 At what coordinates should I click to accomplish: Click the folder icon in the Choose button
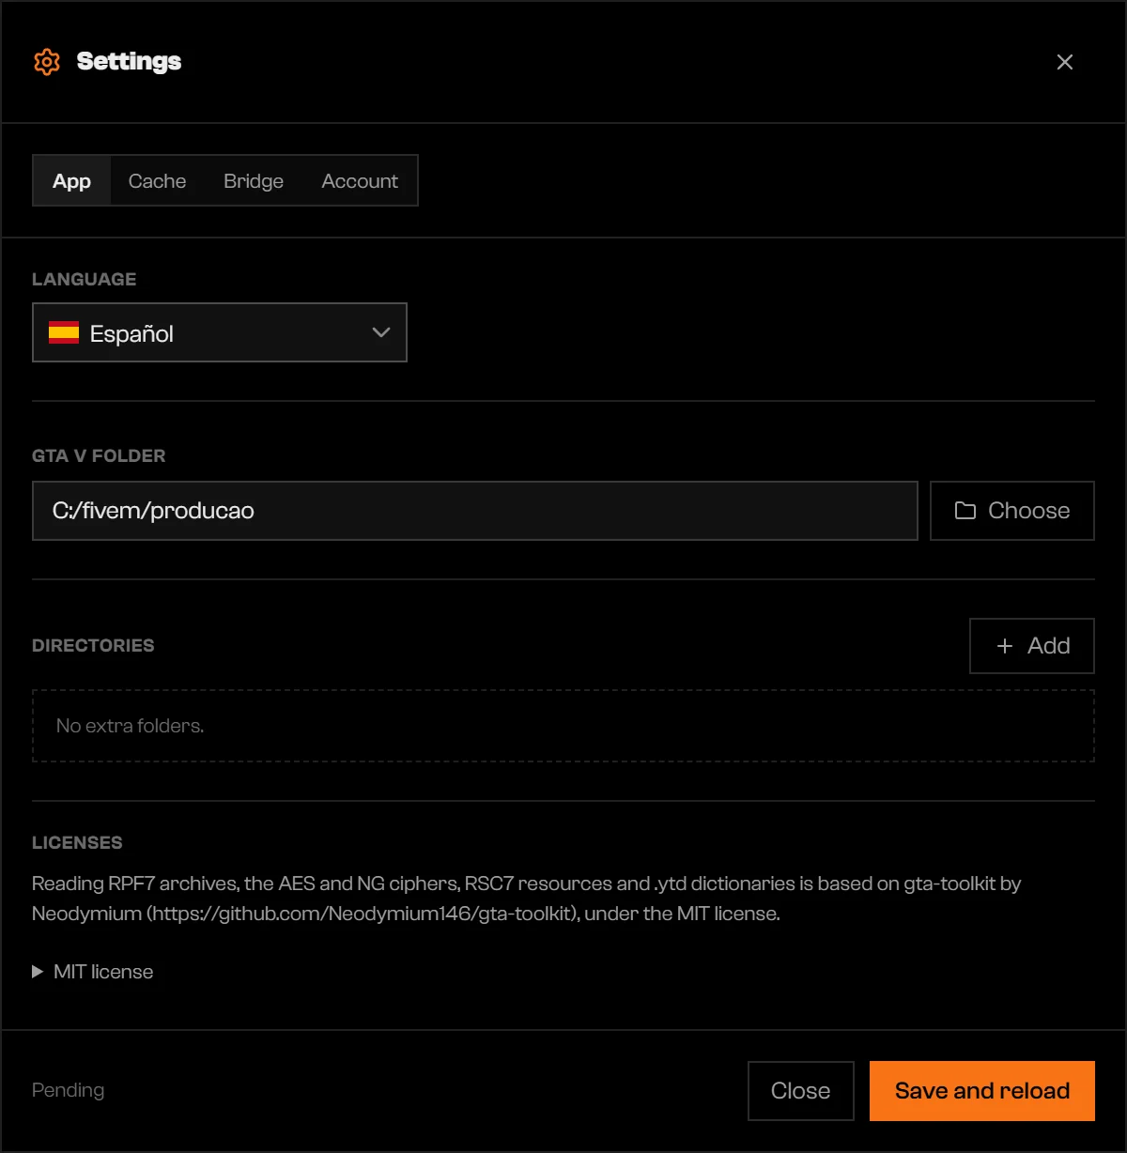(965, 511)
